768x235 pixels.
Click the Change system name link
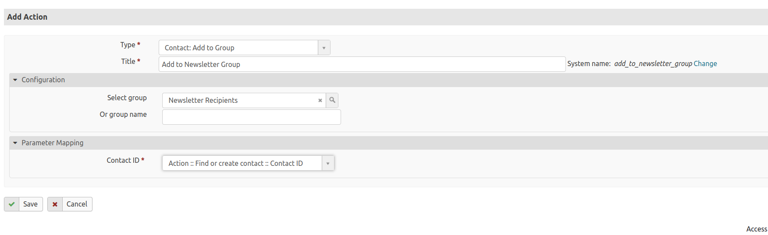click(705, 64)
